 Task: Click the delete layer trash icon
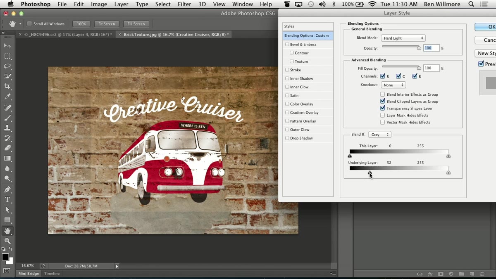click(482, 274)
